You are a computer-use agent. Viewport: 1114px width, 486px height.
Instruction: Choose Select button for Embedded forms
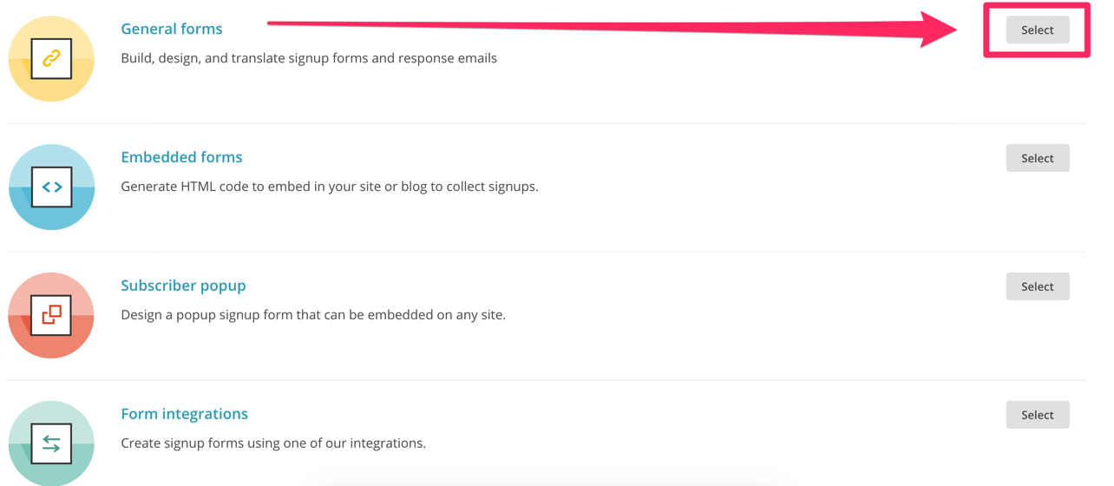(x=1038, y=158)
